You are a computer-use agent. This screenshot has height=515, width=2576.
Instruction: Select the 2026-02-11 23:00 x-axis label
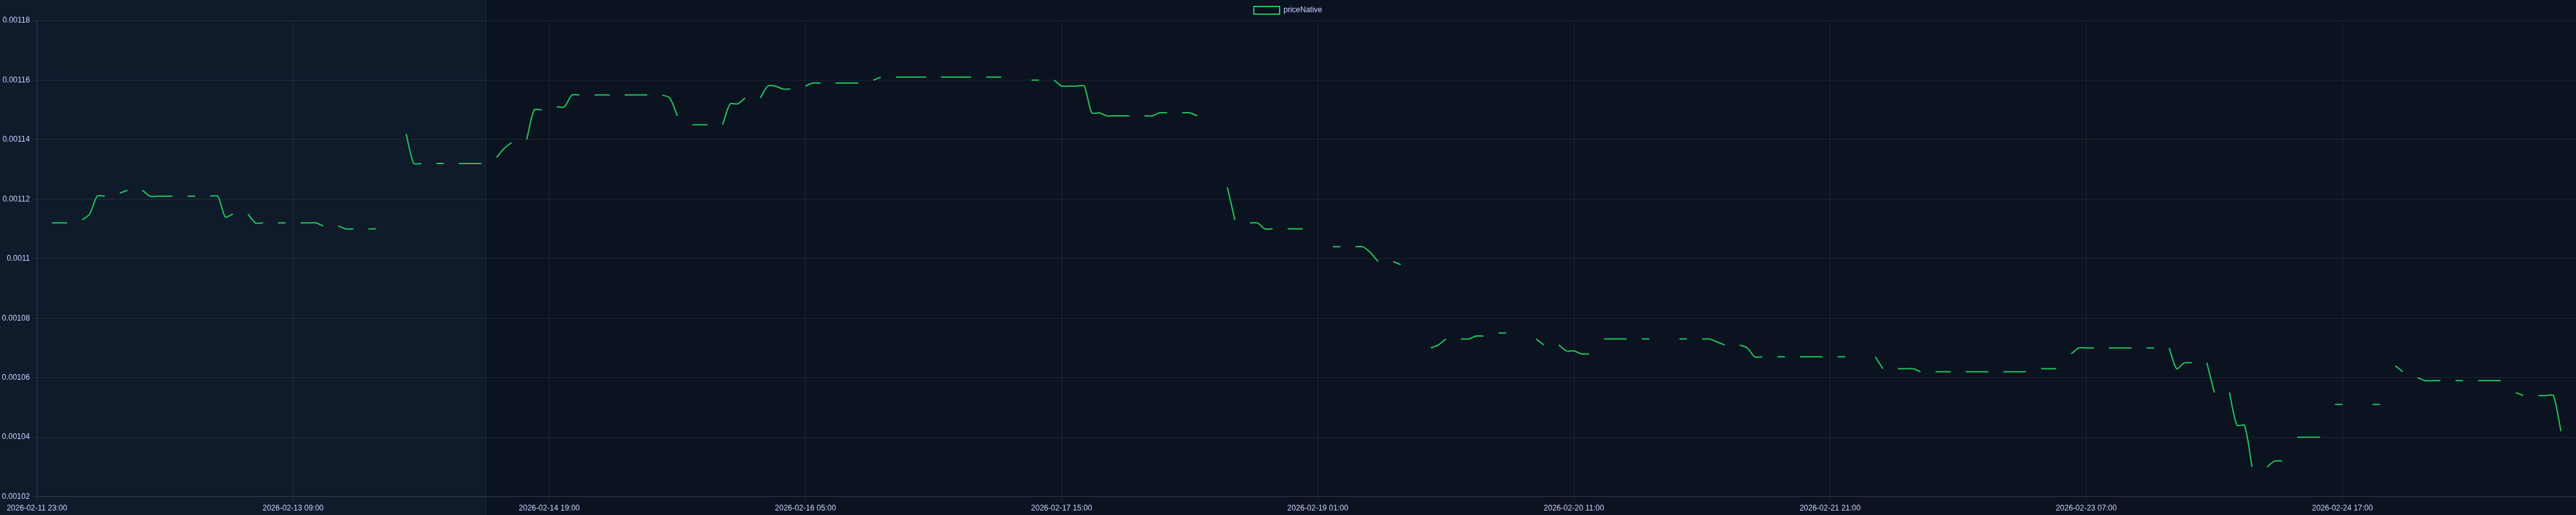click(37, 508)
